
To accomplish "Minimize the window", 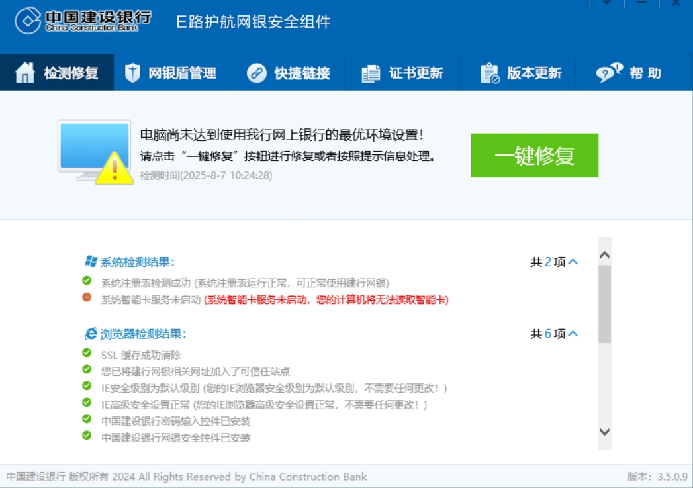I will pyautogui.click(x=642, y=3).
